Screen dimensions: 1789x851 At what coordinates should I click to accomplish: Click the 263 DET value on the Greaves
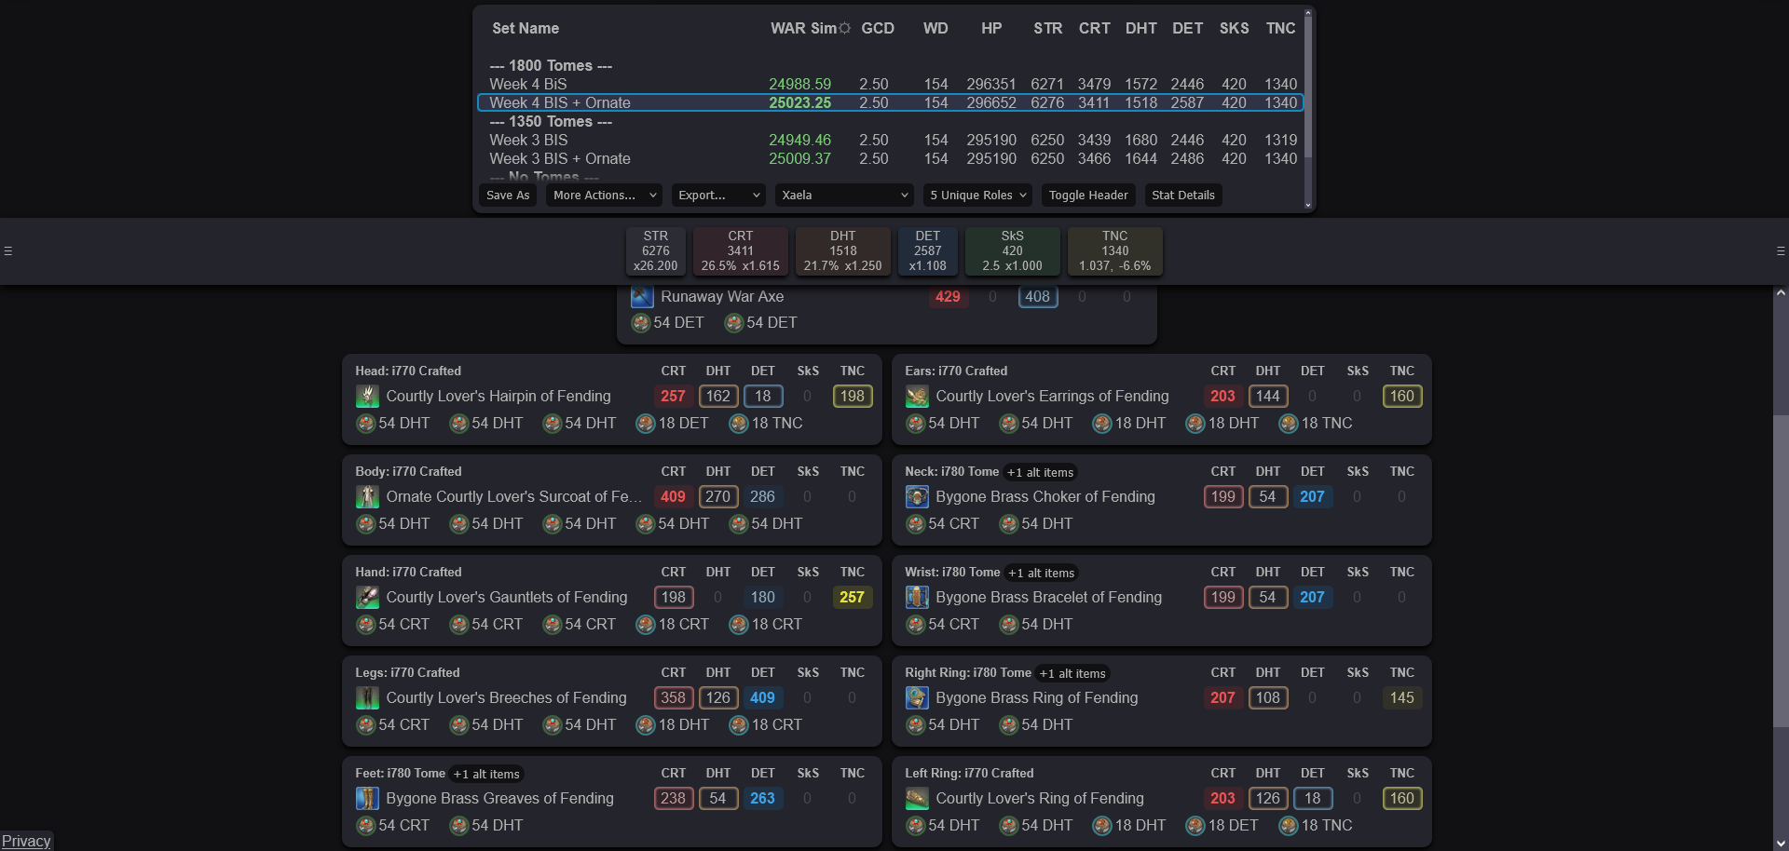(x=762, y=799)
